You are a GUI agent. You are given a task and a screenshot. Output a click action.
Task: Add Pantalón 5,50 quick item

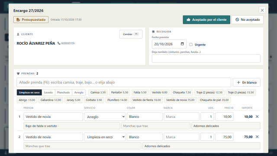tap(119, 92)
